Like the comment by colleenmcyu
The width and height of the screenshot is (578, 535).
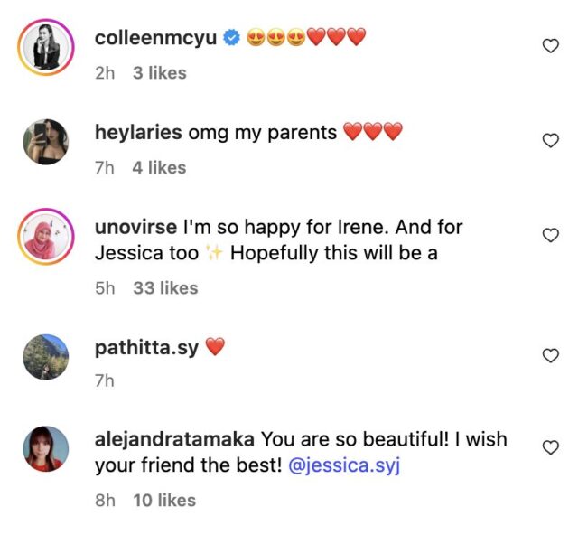(550, 46)
